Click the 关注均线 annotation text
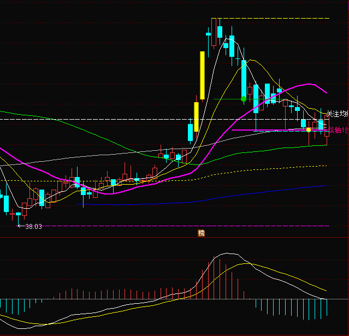Image resolution: width=349 pixels, height=336 pixels. [338, 114]
